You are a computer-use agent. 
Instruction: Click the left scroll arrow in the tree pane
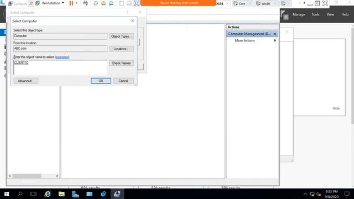pyautogui.click(x=10, y=176)
